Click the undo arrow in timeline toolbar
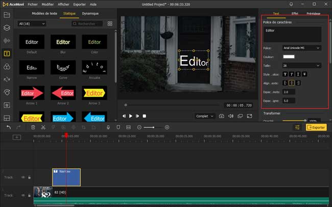Image resolution: width=332 pixels, height=207 pixels. [x=8, y=127]
